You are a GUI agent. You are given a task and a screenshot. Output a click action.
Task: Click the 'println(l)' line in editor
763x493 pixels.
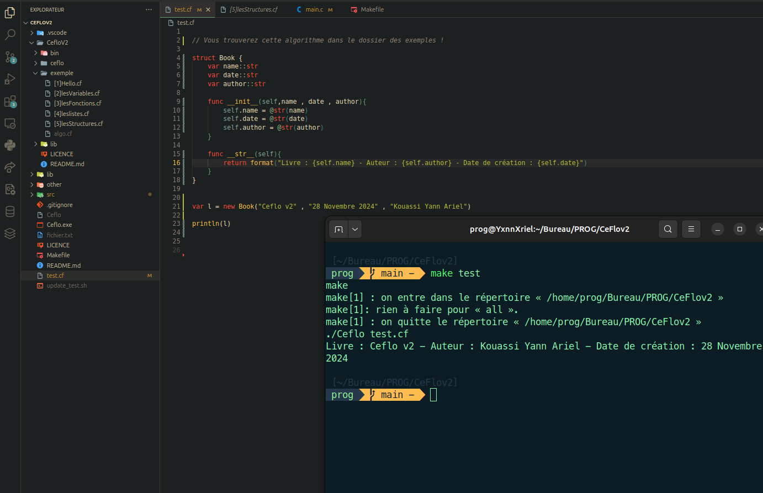(211, 224)
